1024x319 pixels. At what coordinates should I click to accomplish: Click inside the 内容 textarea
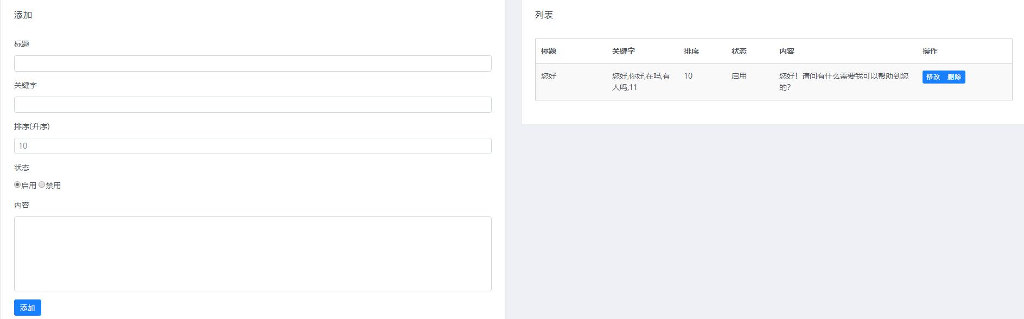[252, 254]
